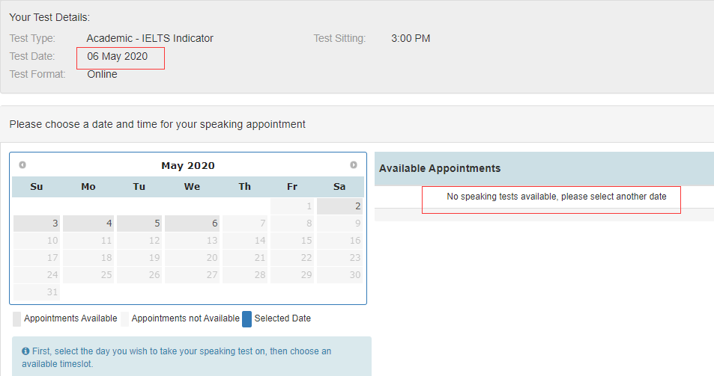Click the unavailable date May 15
714x376 pixels.
(292, 241)
